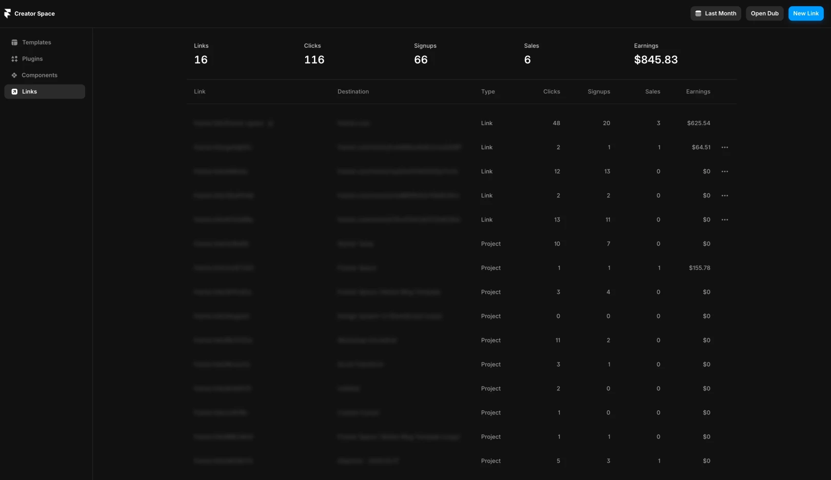The width and height of the screenshot is (831, 480).
Task: Click the $155.78 earnings cell
Action: [700, 268]
